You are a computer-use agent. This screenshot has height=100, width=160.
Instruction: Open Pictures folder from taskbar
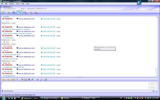tap(70, 98)
